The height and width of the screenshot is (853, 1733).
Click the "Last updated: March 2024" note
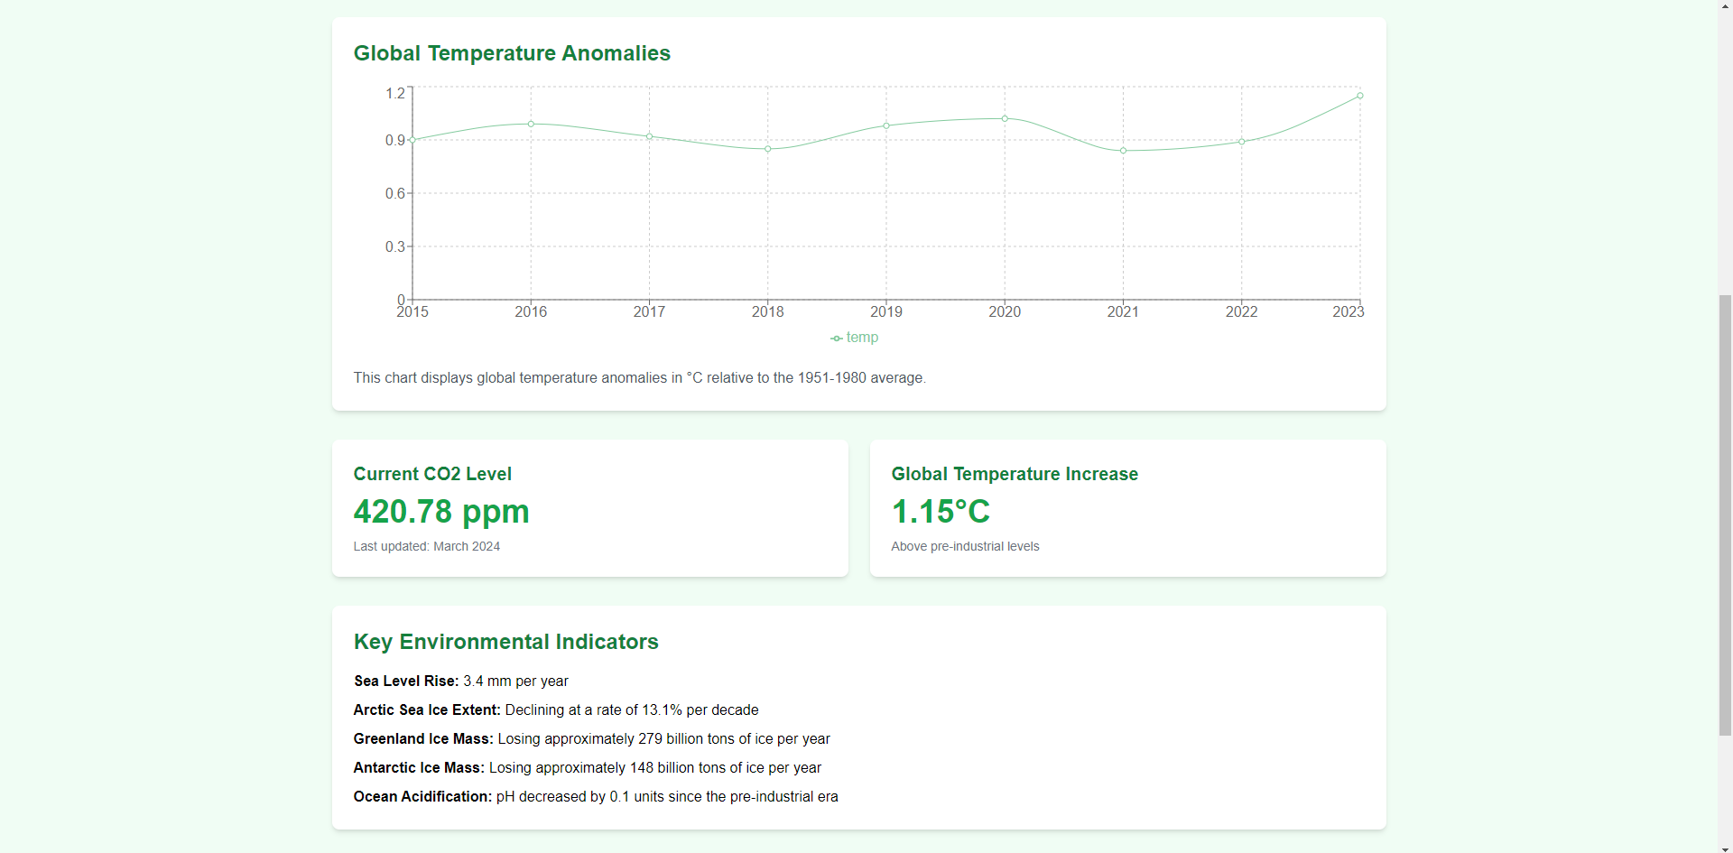pyautogui.click(x=427, y=546)
